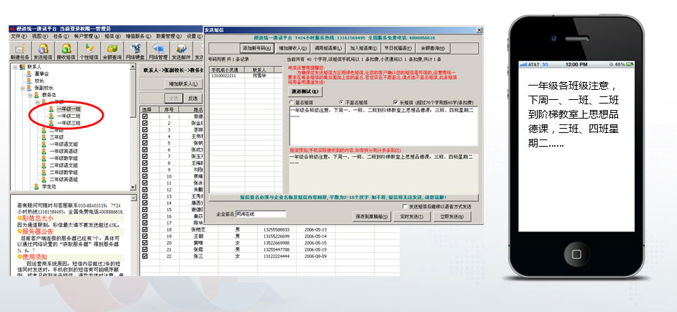
Task: Enable the 长短信 checkbox
Action: click(x=395, y=102)
